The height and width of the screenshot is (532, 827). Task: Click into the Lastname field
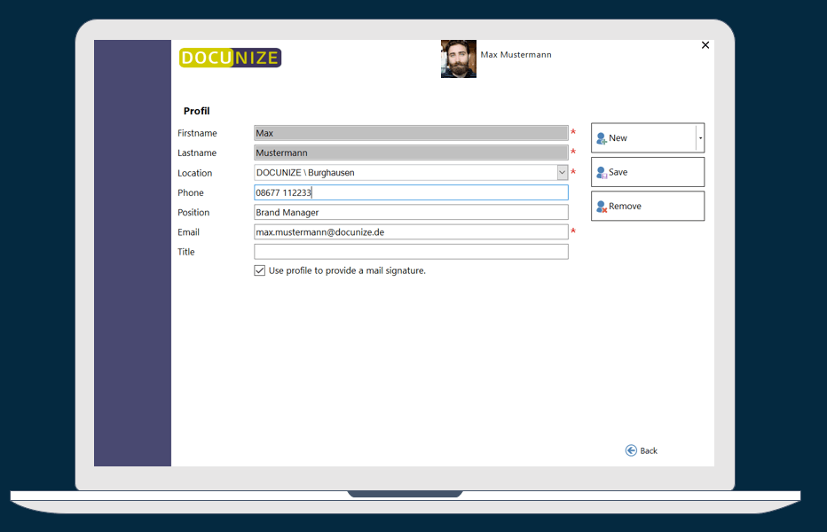410,153
